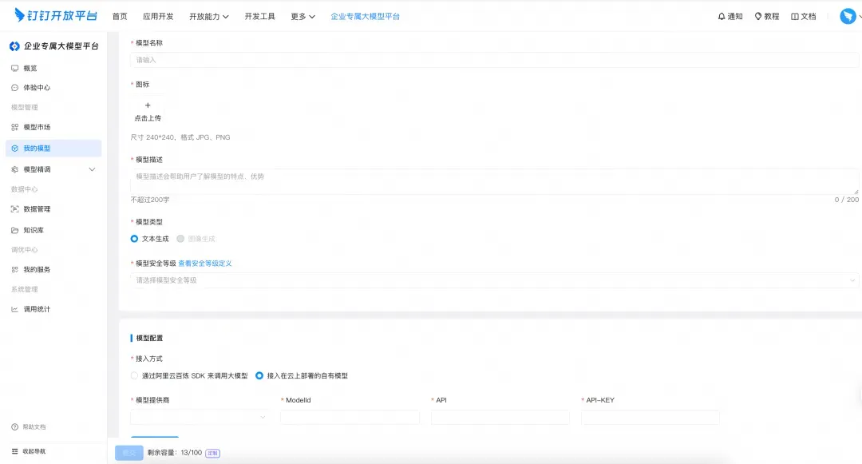Choose 接入在云上部署的自有模型 option
This screenshot has width=862, height=464.
259,375
